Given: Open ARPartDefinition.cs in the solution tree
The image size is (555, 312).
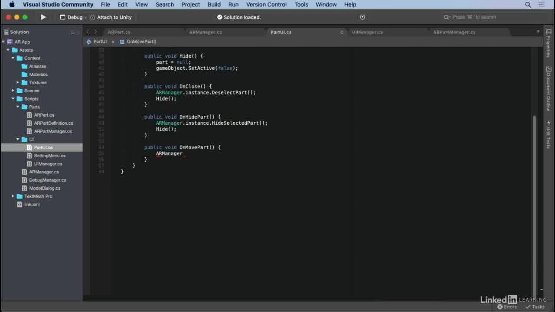Looking at the screenshot, I should coord(53,123).
